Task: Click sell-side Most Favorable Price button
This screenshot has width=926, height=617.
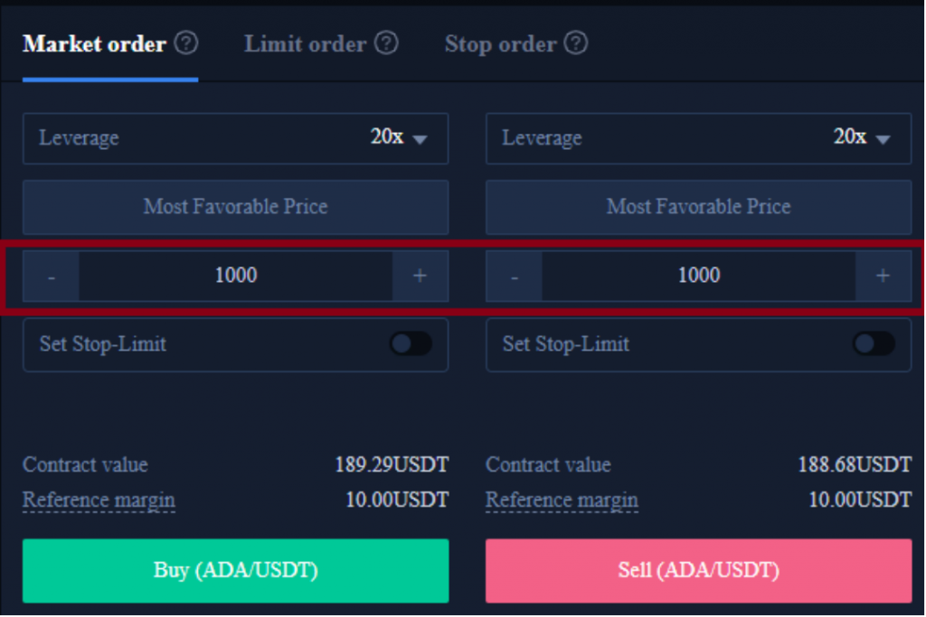Action: (x=699, y=207)
